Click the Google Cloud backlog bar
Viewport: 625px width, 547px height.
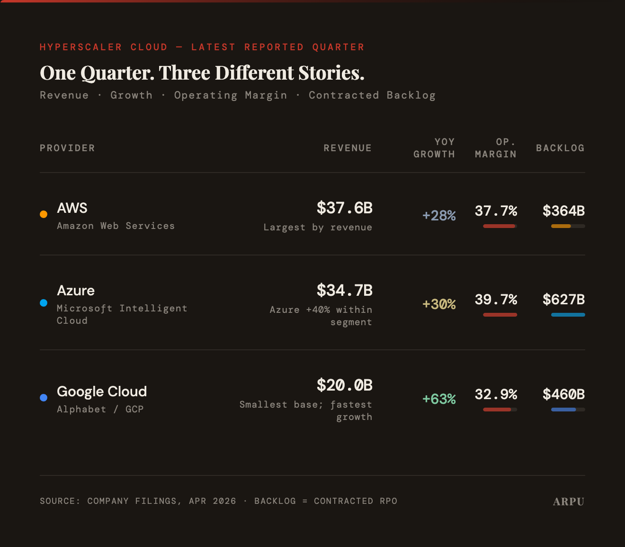568,410
